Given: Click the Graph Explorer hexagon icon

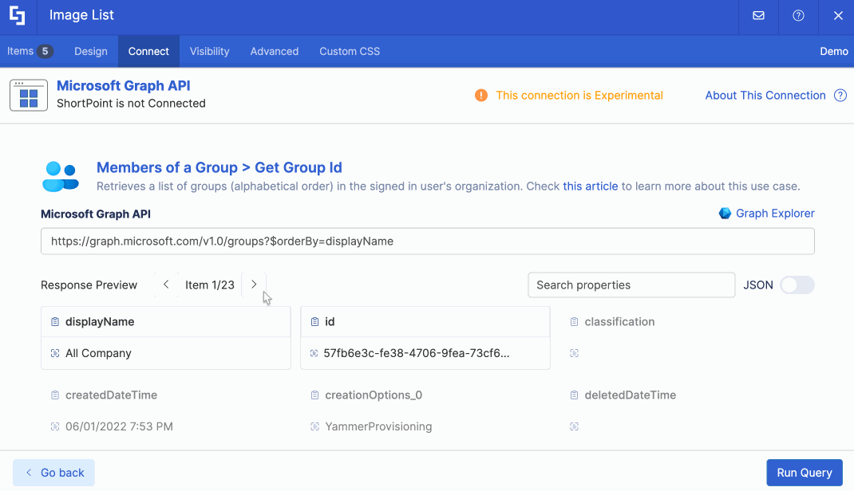Looking at the screenshot, I should coord(725,213).
